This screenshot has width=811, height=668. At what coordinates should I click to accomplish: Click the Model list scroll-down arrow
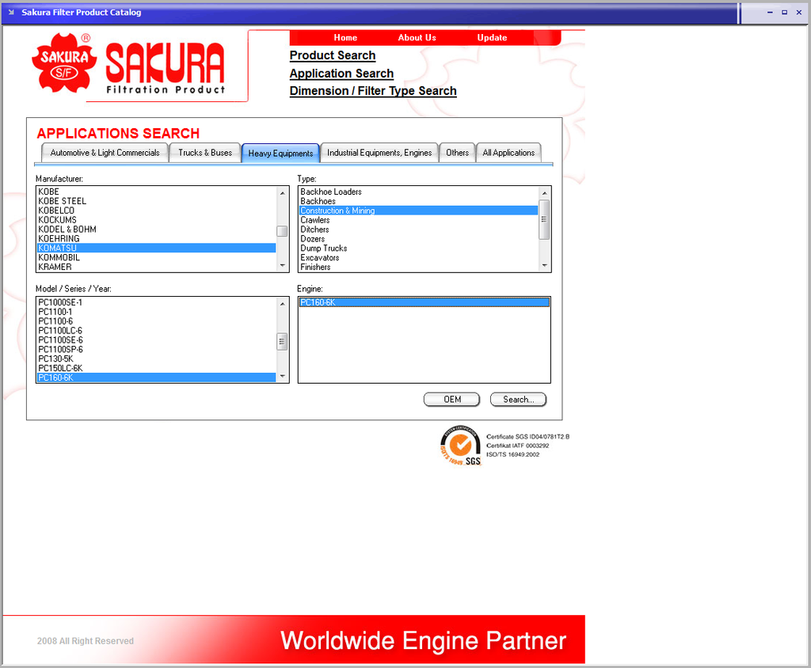283,377
